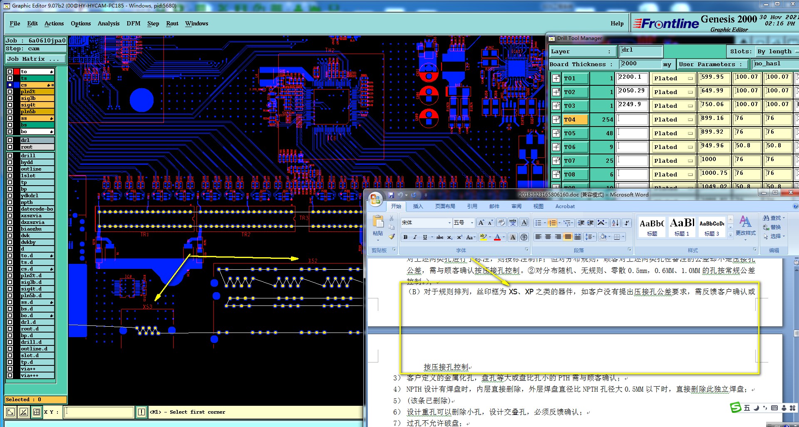Click the Sort A-Z icon in Word

point(616,223)
